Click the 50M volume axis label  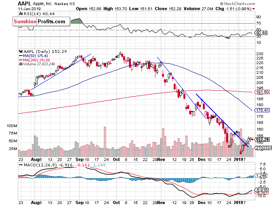pos(13,141)
